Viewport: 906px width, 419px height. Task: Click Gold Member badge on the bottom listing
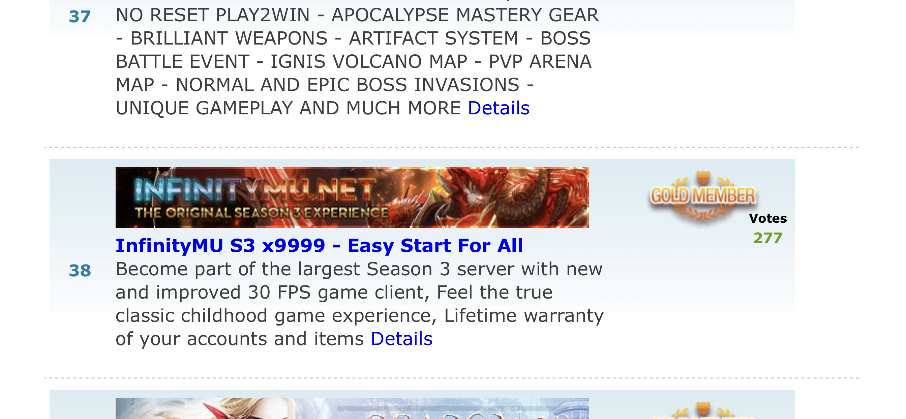coord(703,410)
